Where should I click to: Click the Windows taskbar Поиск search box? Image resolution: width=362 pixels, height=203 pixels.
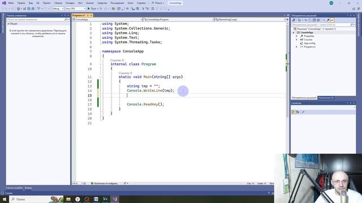(36, 199)
